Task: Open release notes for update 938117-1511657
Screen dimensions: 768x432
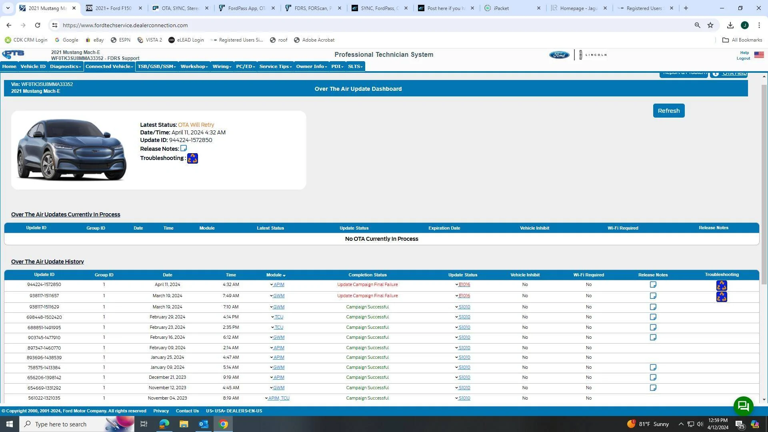Action: [x=653, y=296]
